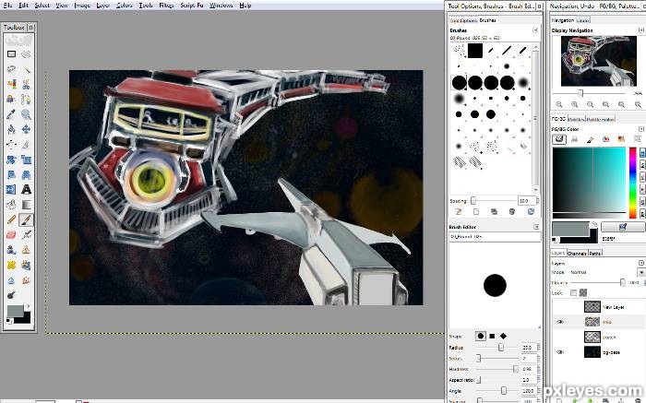Open the Brush Editor panel configuration menu
646x403 pixels.
[x=536, y=227]
